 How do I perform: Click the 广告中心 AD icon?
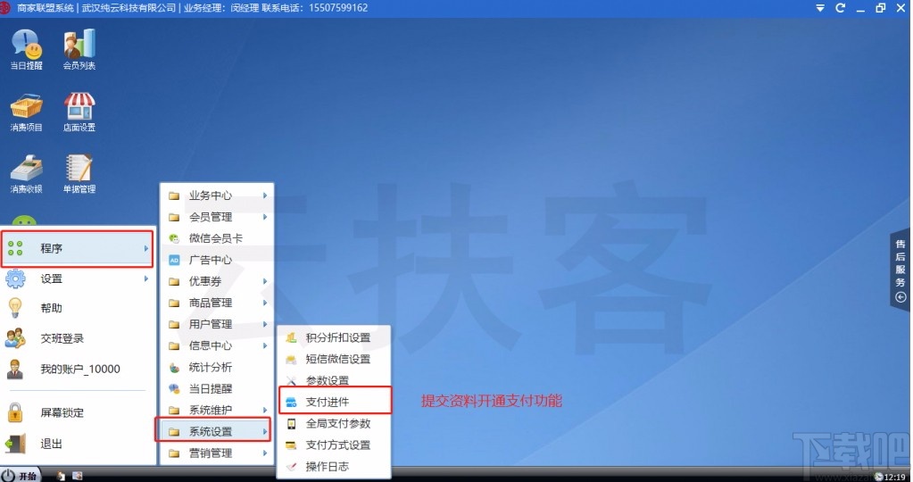tap(174, 261)
